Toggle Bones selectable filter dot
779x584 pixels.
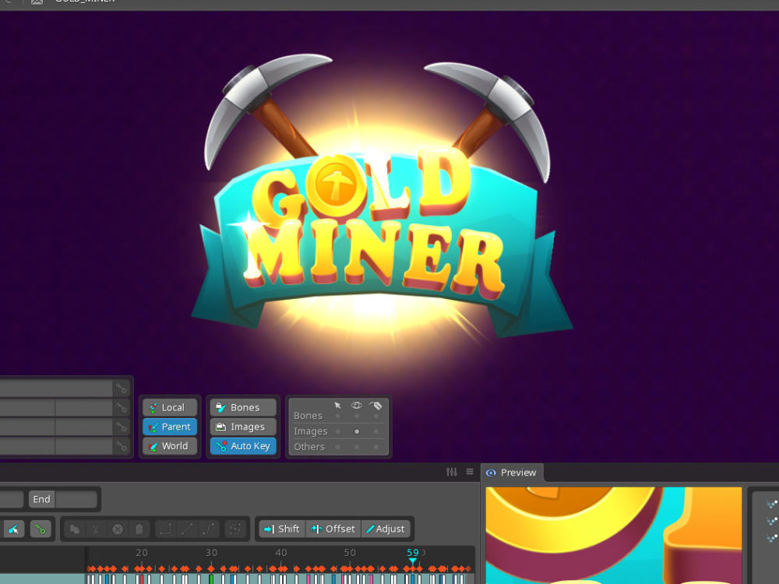tap(338, 416)
